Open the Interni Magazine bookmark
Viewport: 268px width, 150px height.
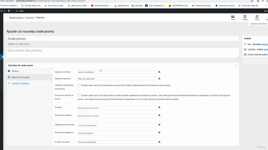(155, 5)
